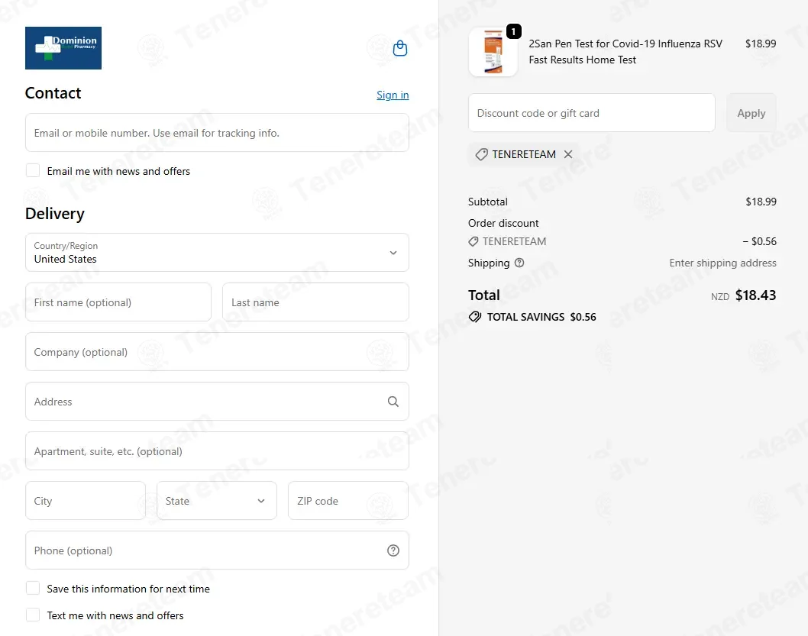Click the NZD currency label
Viewport: 808px width, 636px height.
720,297
